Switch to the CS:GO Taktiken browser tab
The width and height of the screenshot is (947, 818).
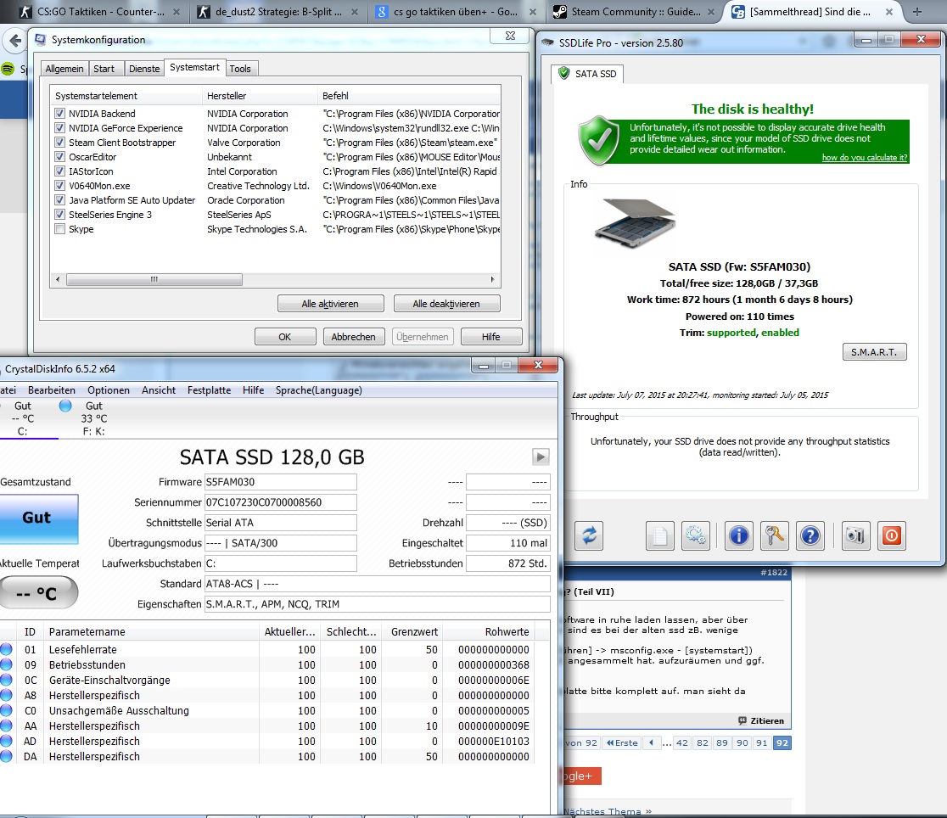click(x=99, y=12)
